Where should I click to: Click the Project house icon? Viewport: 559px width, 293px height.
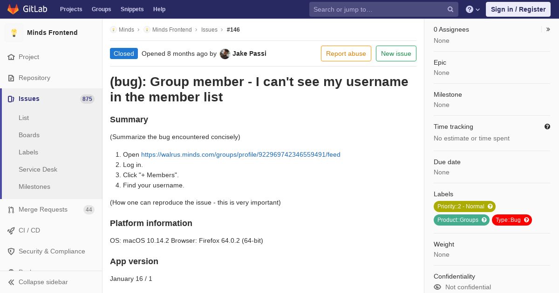11,57
